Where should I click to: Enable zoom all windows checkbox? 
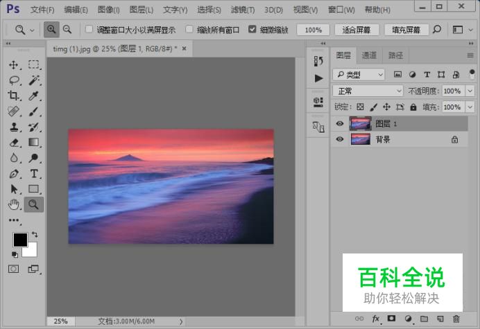tap(189, 29)
